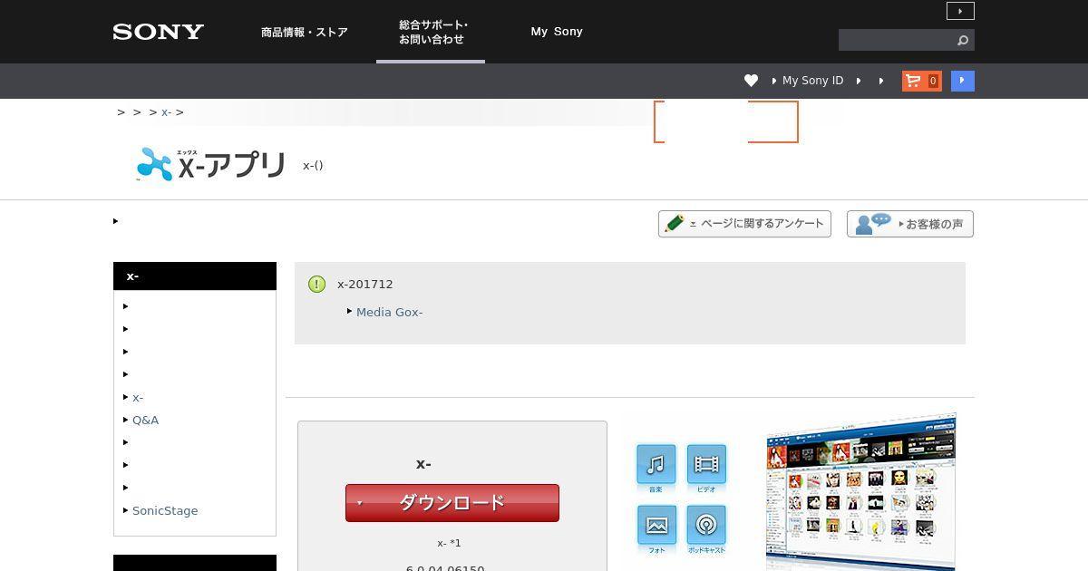Click the フォト picture icon
This screenshot has width=1088, height=571.
point(656,526)
